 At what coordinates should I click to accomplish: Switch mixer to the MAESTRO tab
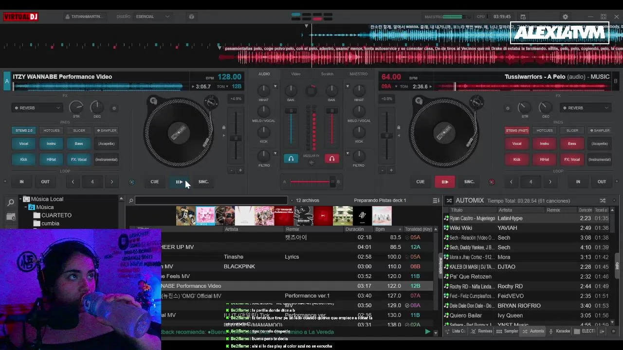[x=359, y=74]
